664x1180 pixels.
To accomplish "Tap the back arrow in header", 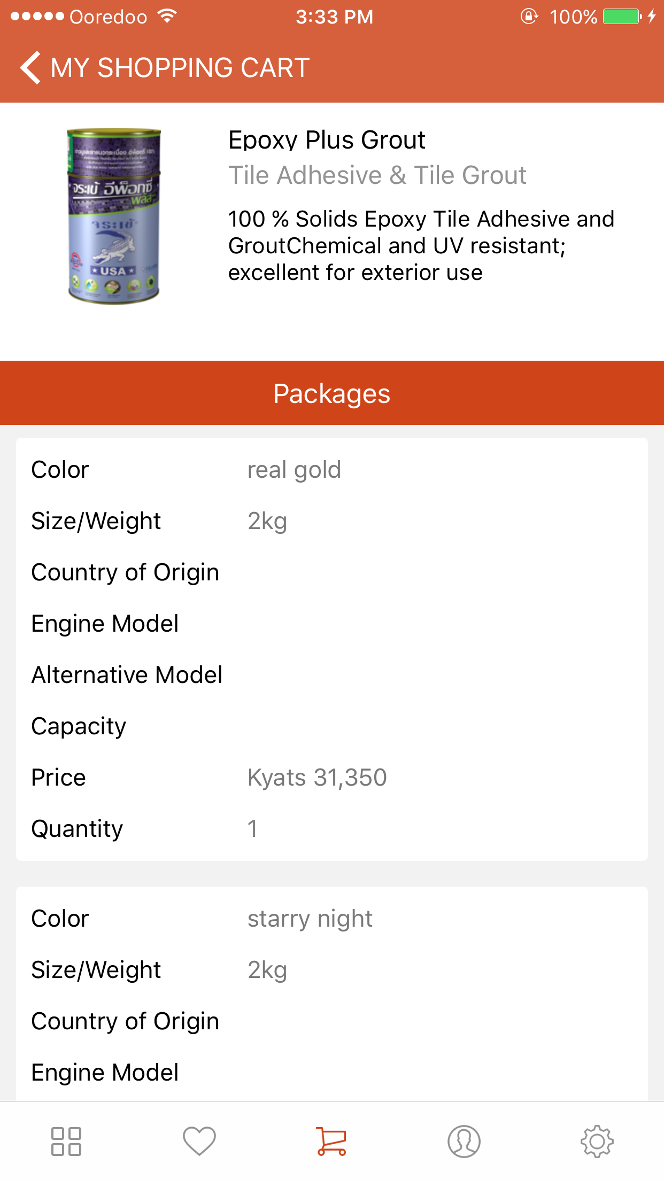I will (30, 68).
